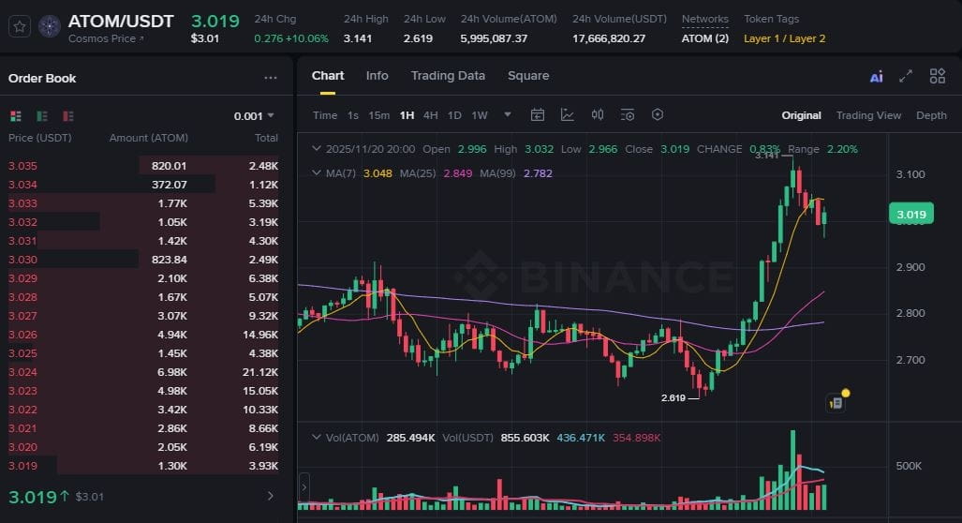Show sell orders only in order book
The width and height of the screenshot is (962, 523).
67,116
